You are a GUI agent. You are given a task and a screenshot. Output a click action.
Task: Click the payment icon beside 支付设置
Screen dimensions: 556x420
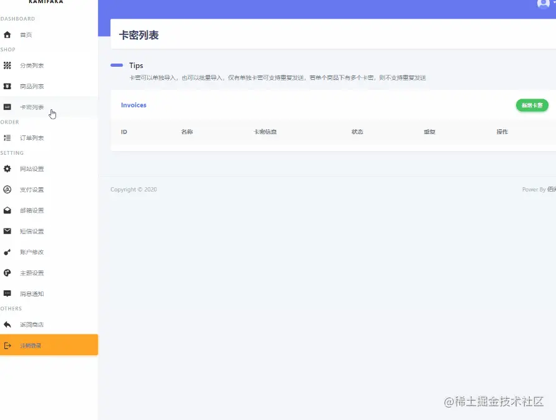(7, 190)
